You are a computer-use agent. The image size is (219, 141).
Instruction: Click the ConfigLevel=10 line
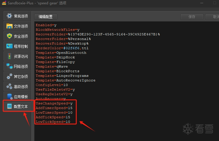52,85
